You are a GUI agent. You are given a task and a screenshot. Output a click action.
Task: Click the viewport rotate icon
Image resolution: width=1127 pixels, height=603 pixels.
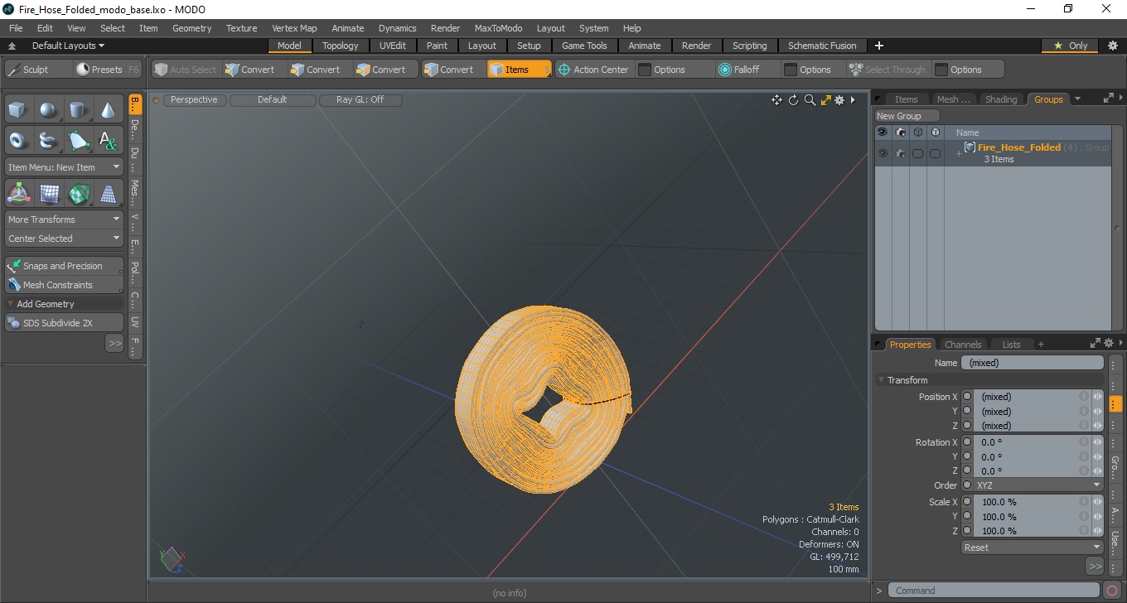(793, 100)
